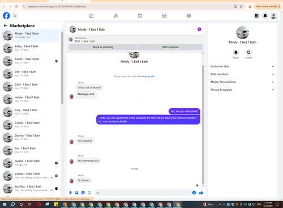Send a thumbs up like
Viewport: 283px width, 208px height.
point(201,193)
